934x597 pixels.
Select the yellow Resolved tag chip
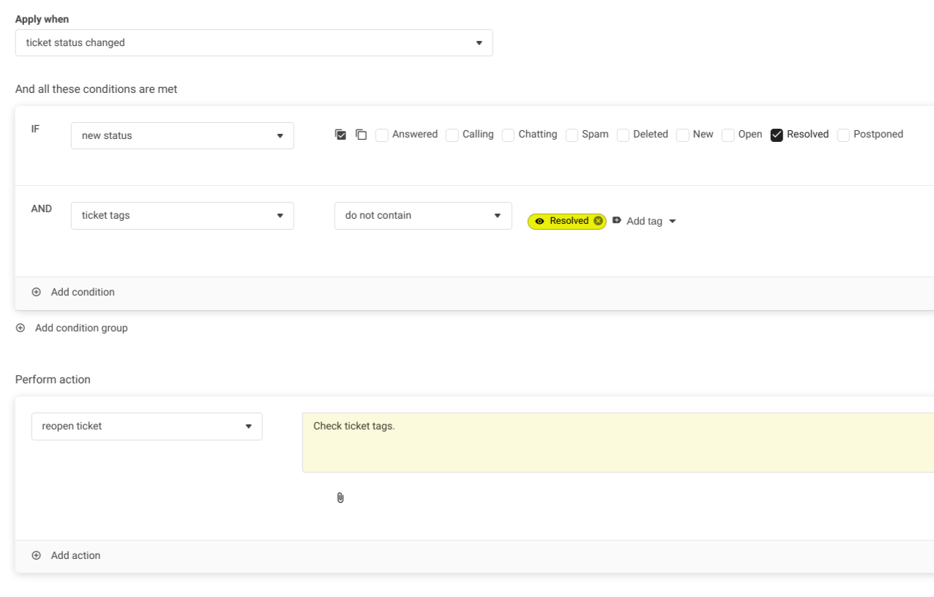[569, 221]
